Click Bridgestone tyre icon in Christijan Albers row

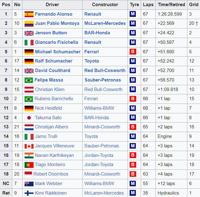point(133,127)
